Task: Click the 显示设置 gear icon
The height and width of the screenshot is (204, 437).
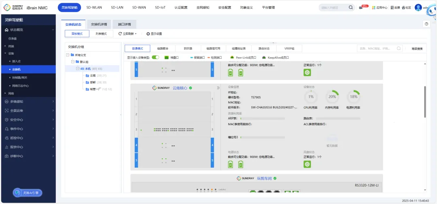Action: pos(148,34)
